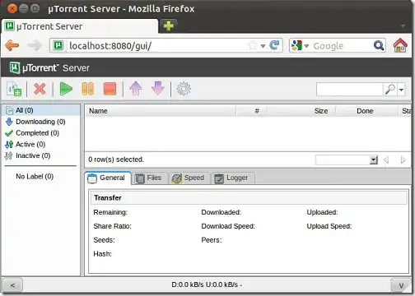The image size is (415, 296).
Task: Click the Firefox Home icon
Action: click(x=400, y=45)
